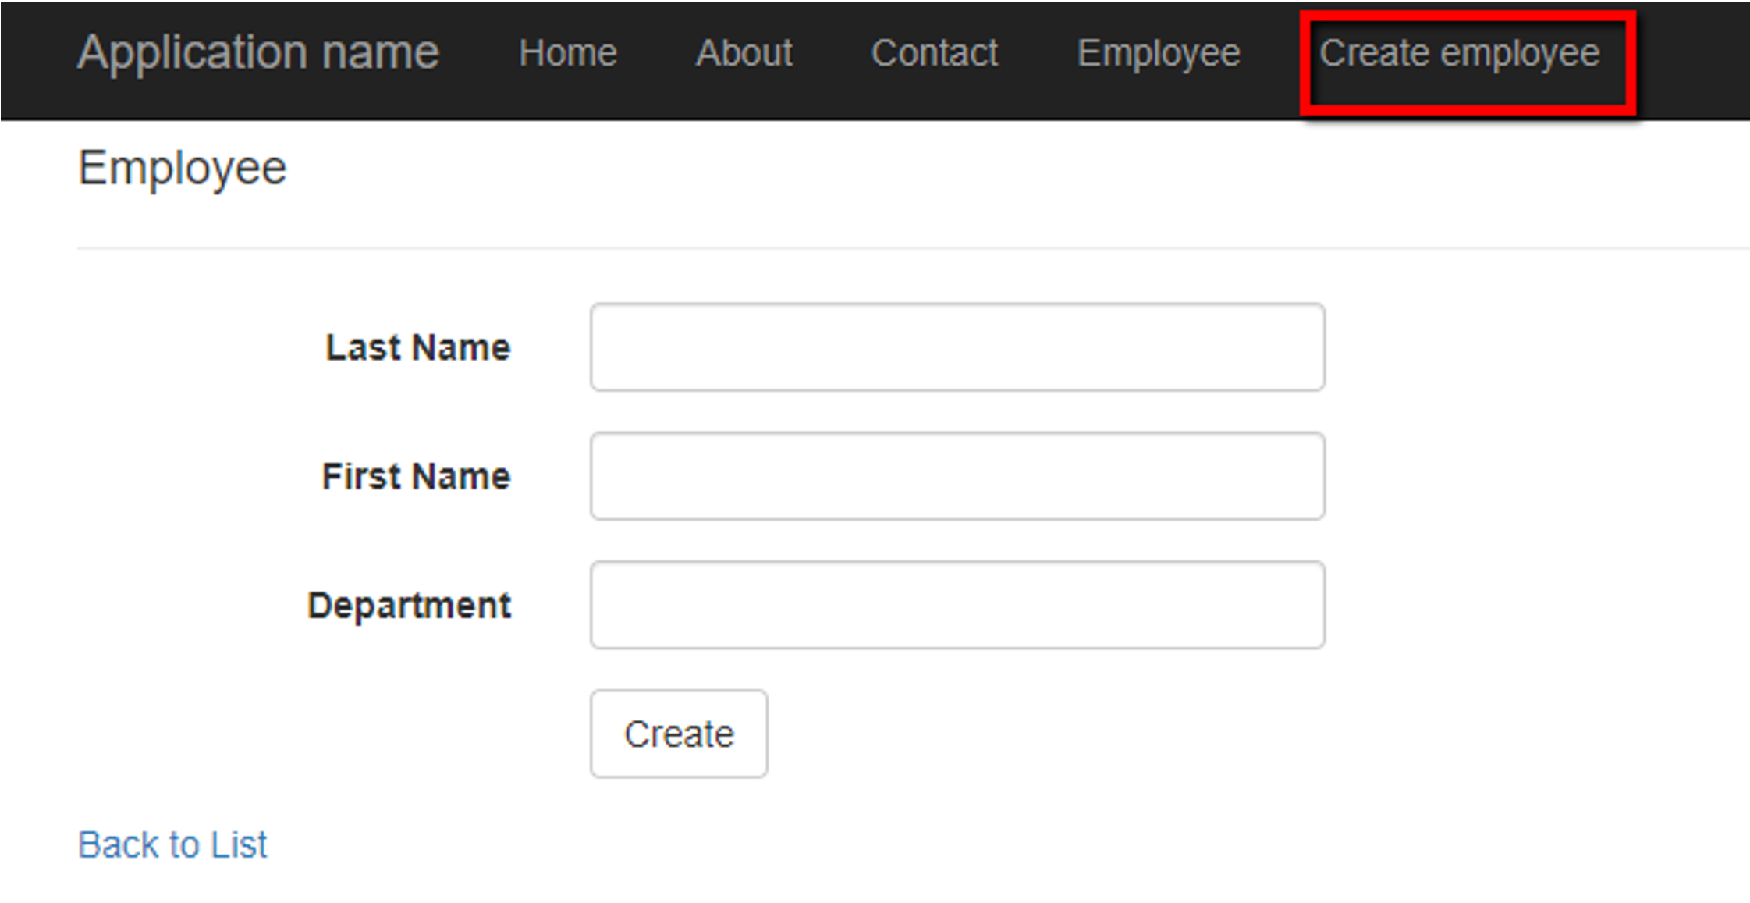Open Create employee in the navbar
This screenshot has height=903, width=1750.
(1459, 53)
